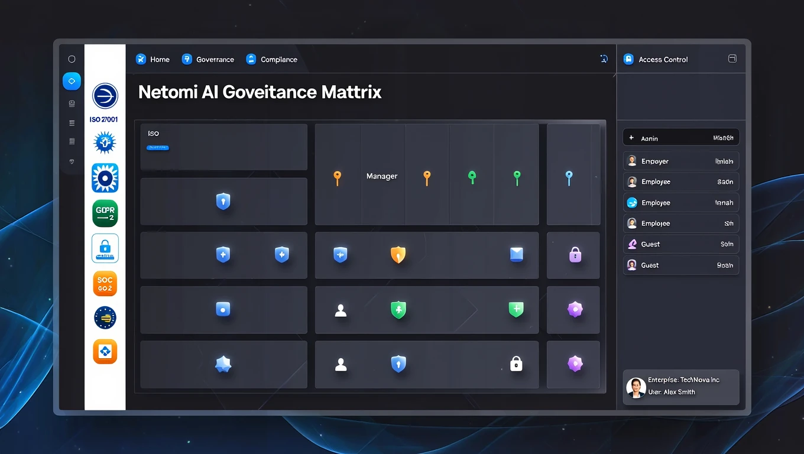Click the left green pin
804x454 pixels.
(472, 177)
